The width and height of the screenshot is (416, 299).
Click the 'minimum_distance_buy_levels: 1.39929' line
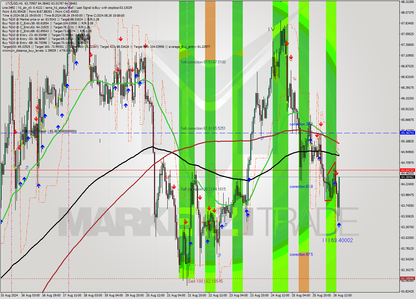[40, 50]
